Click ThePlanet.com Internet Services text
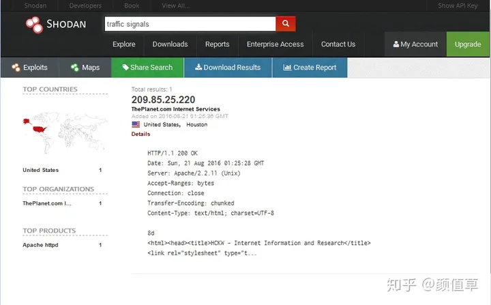This screenshot has width=491, height=305. (176, 109)
